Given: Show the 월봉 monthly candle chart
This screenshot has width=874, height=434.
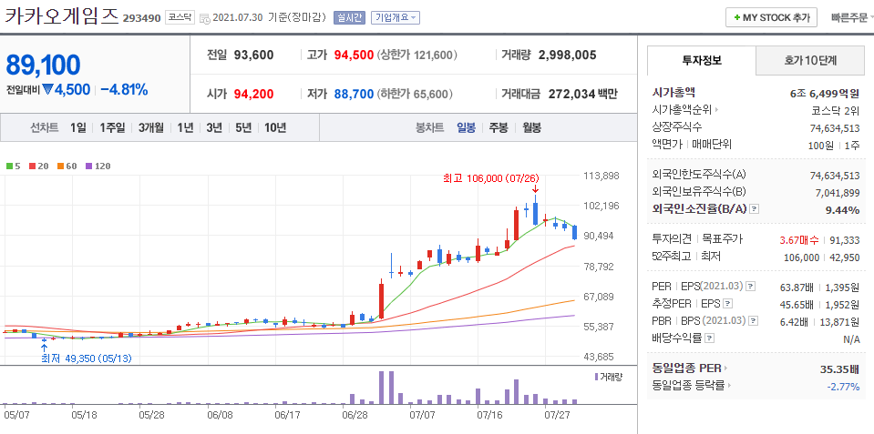Looking at the screenshot, I should tap(531, 128).
